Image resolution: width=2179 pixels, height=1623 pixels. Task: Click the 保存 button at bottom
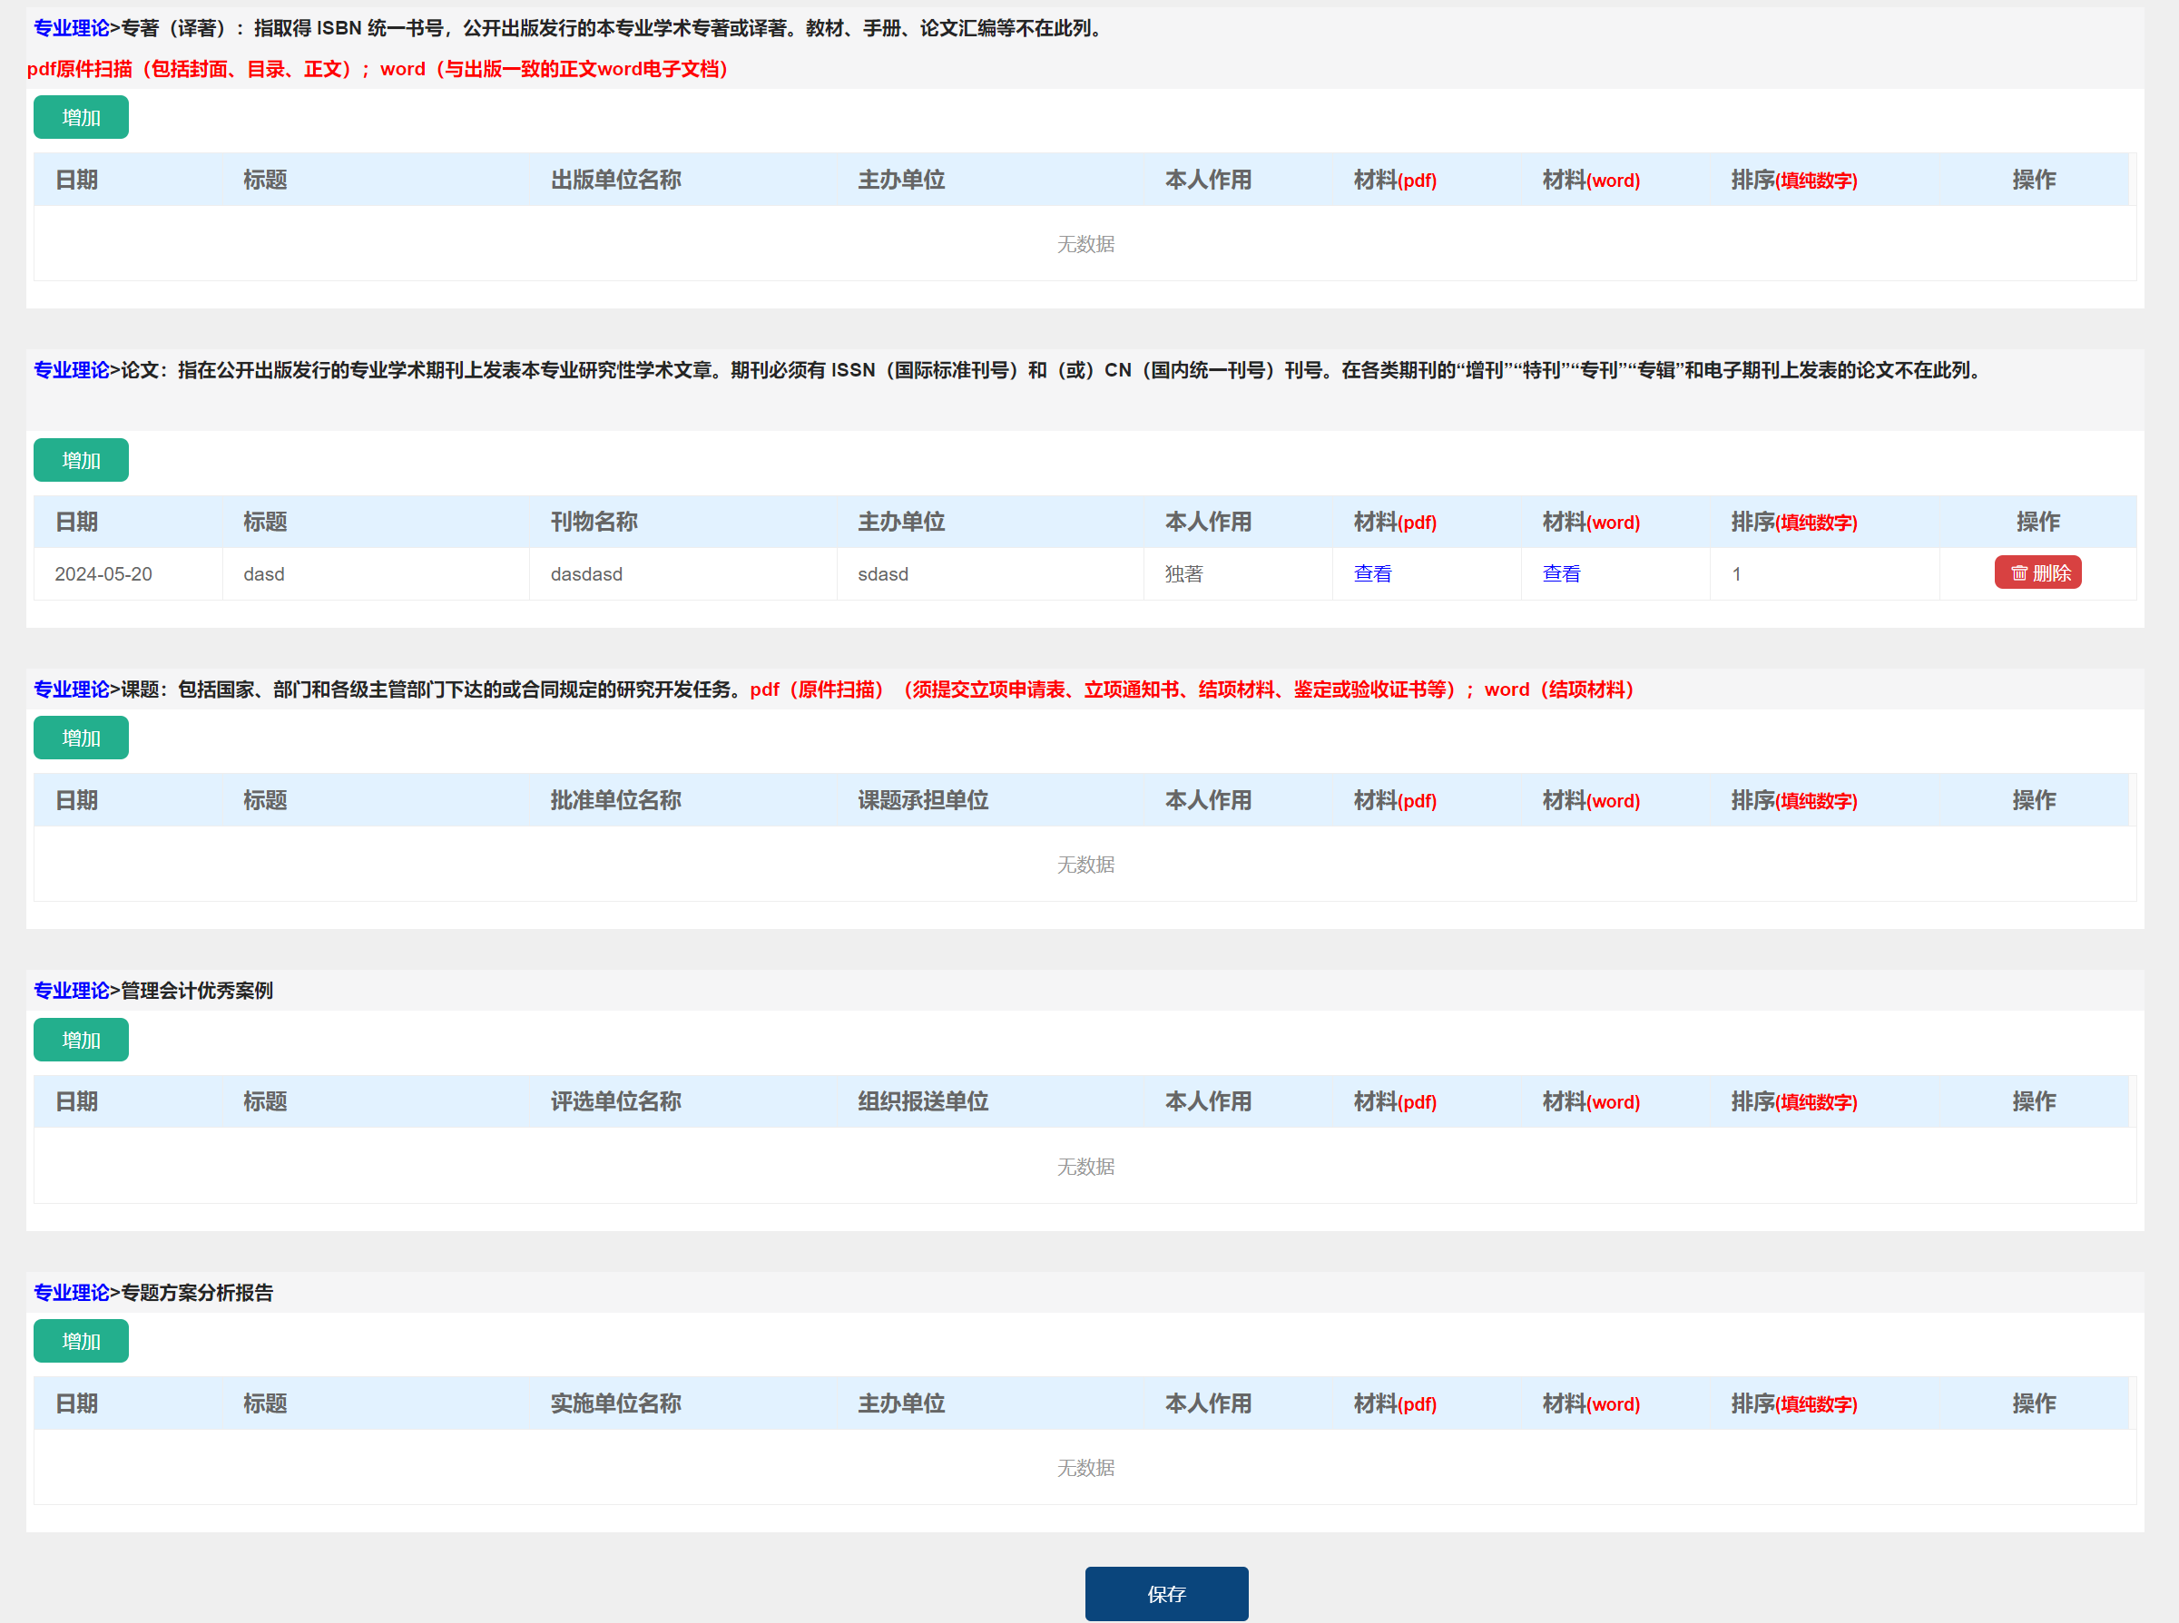click(1166, 1594)
